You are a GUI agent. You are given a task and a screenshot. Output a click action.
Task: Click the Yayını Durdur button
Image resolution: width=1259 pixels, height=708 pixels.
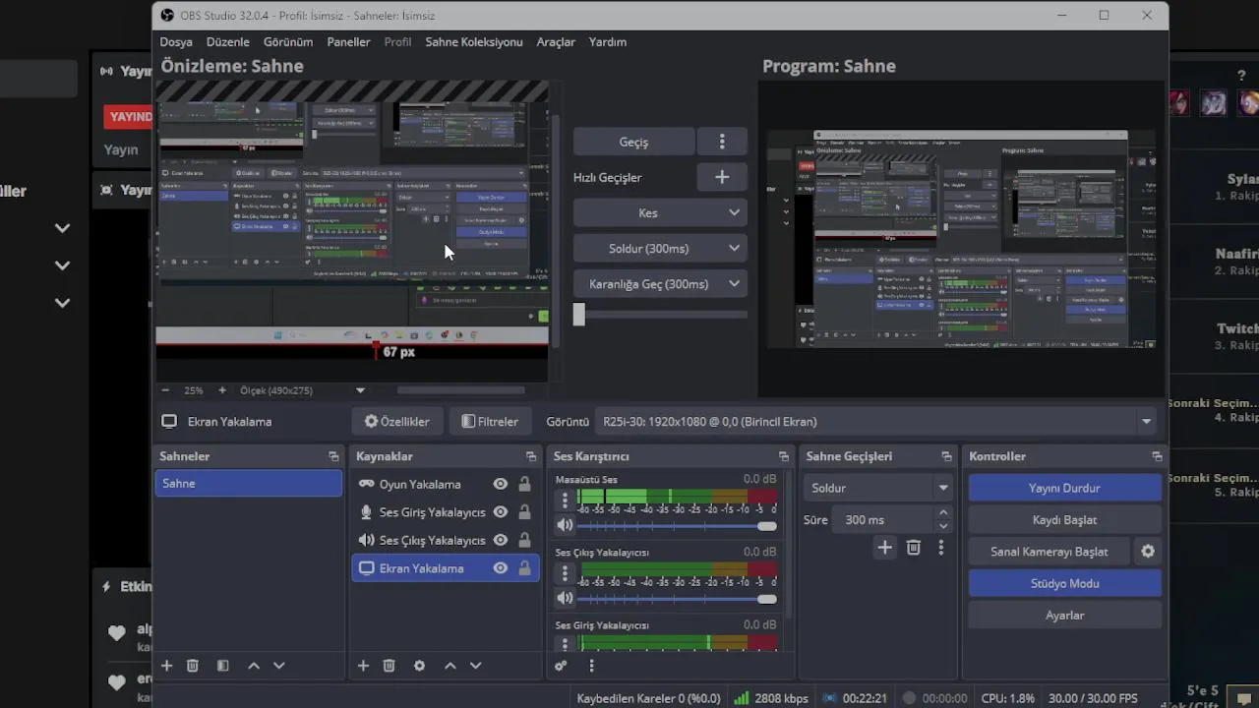pyautogui.click(x=1064, y=488)
